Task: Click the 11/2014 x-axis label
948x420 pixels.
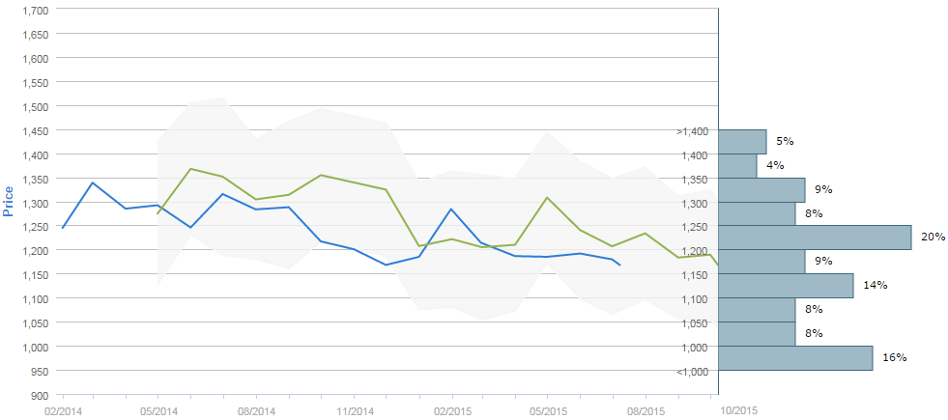Action: pyautogui.click(x=353, y=411)
